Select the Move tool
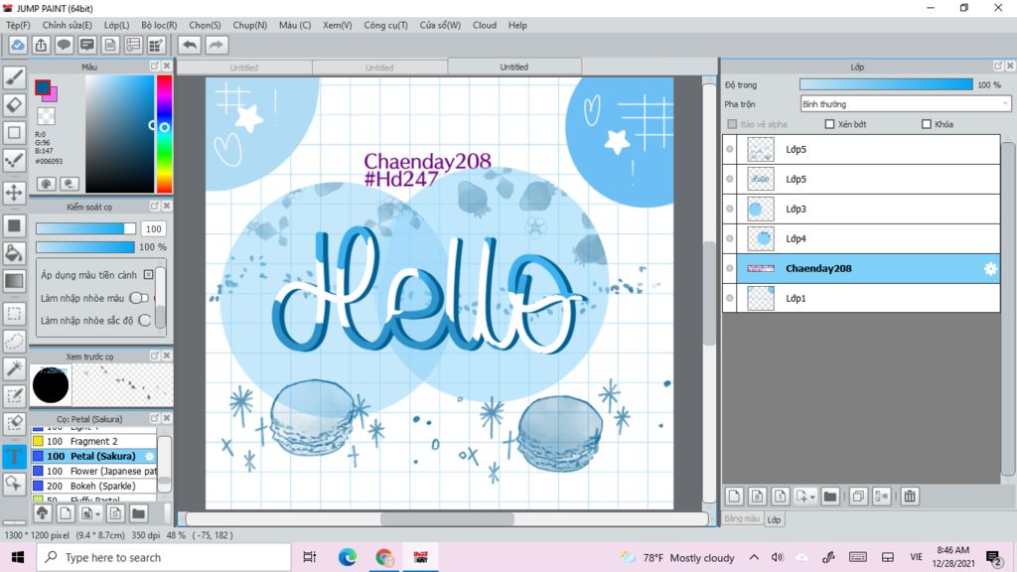 tap(14, 193)
